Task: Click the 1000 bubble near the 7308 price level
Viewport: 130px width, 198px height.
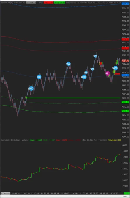Action: point(115,68)
